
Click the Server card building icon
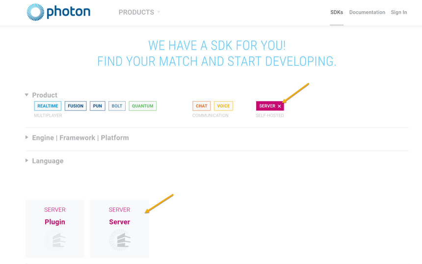point(120,240)
